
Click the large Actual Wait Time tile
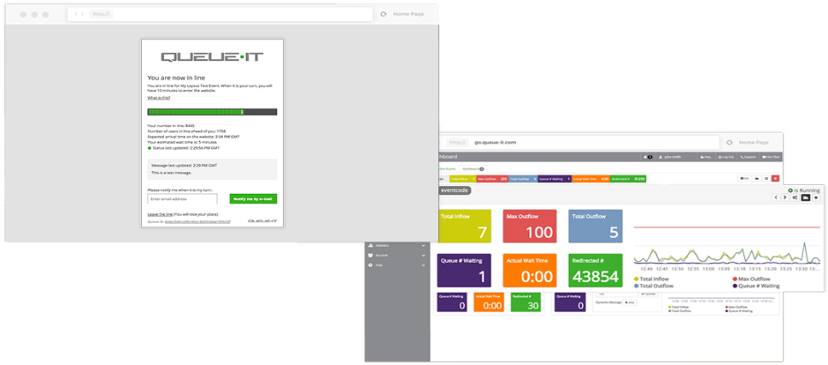coord(529,271)
